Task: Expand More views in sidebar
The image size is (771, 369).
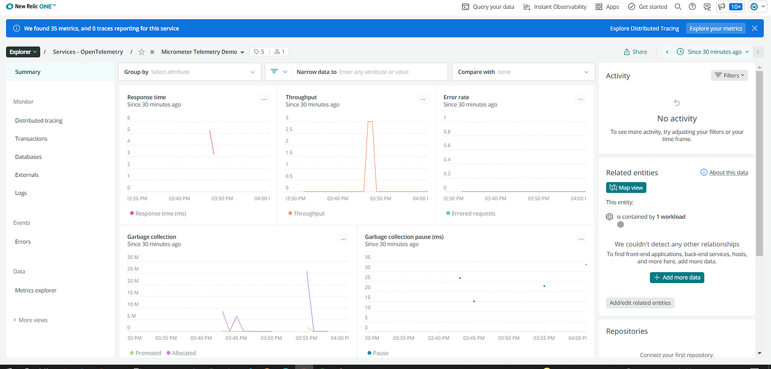Action: [30, 320]
